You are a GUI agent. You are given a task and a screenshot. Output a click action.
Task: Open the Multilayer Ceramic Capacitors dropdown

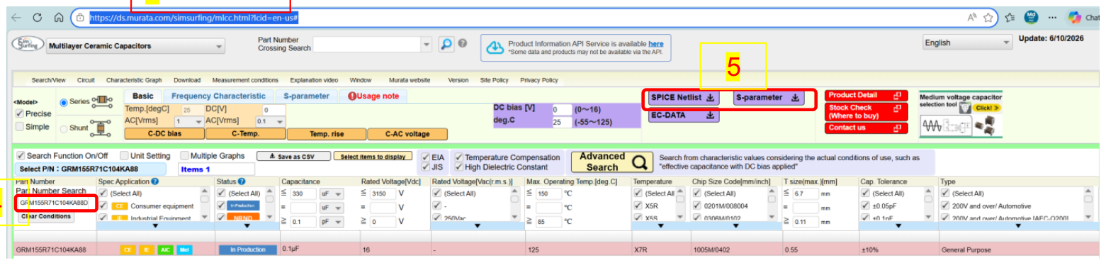[x=135, y=46]
